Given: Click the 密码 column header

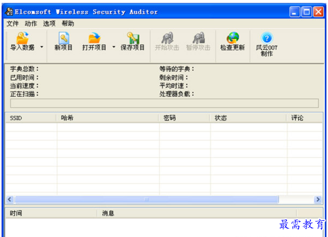Looking at the screenshot, I should click(x=184, y=118).
